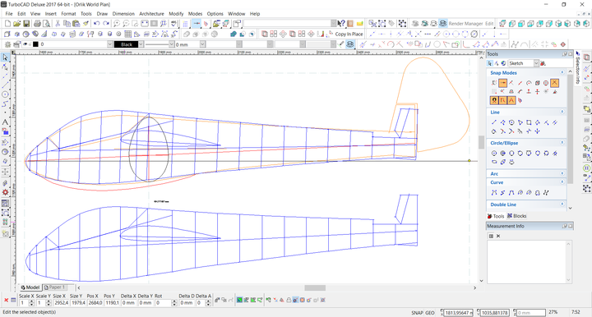The image size is (592, 317).
Task: Open the Blocks panel tab
Action: tap(517, 216)
